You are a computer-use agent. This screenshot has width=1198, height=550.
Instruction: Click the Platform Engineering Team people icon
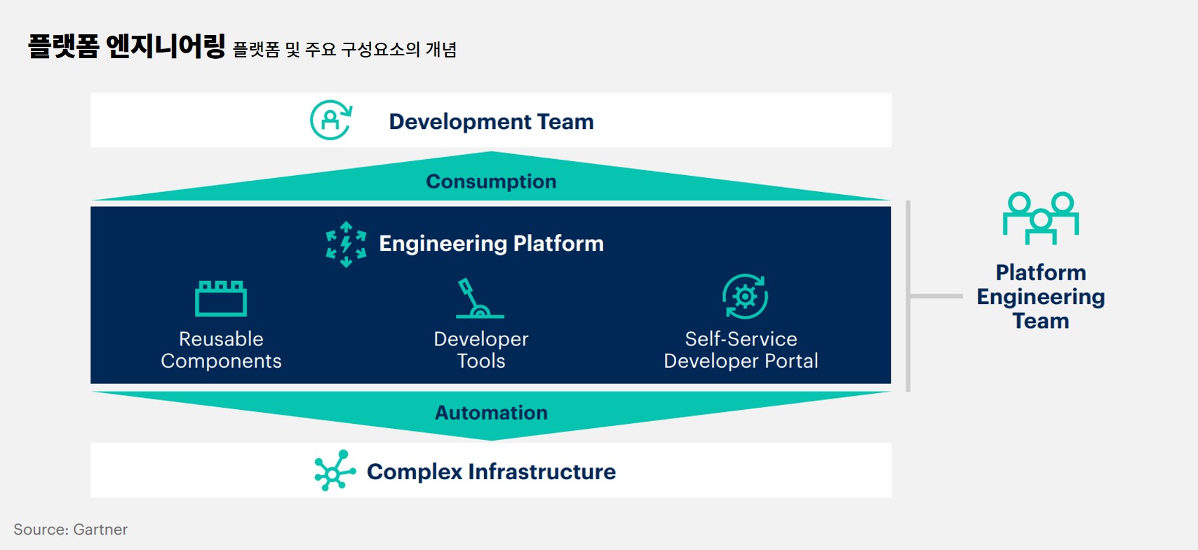(1041, 218)
